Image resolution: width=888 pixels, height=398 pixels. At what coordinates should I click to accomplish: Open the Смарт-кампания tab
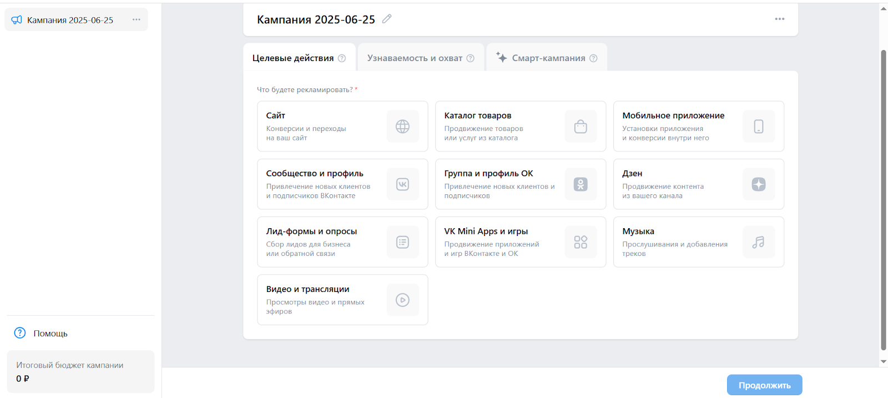(547, 58)
